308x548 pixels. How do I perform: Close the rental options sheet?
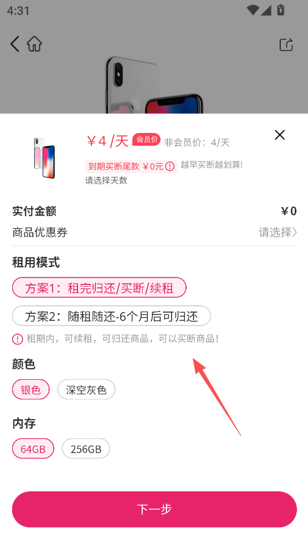pos(280,135)
